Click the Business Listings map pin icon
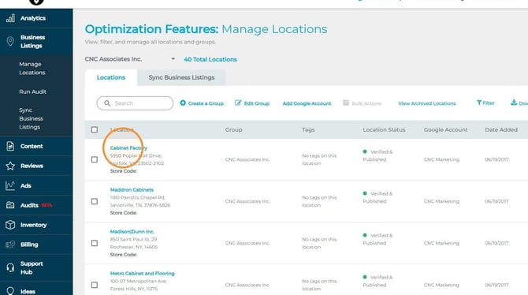The image size is (528, 295). click(10, 42)
